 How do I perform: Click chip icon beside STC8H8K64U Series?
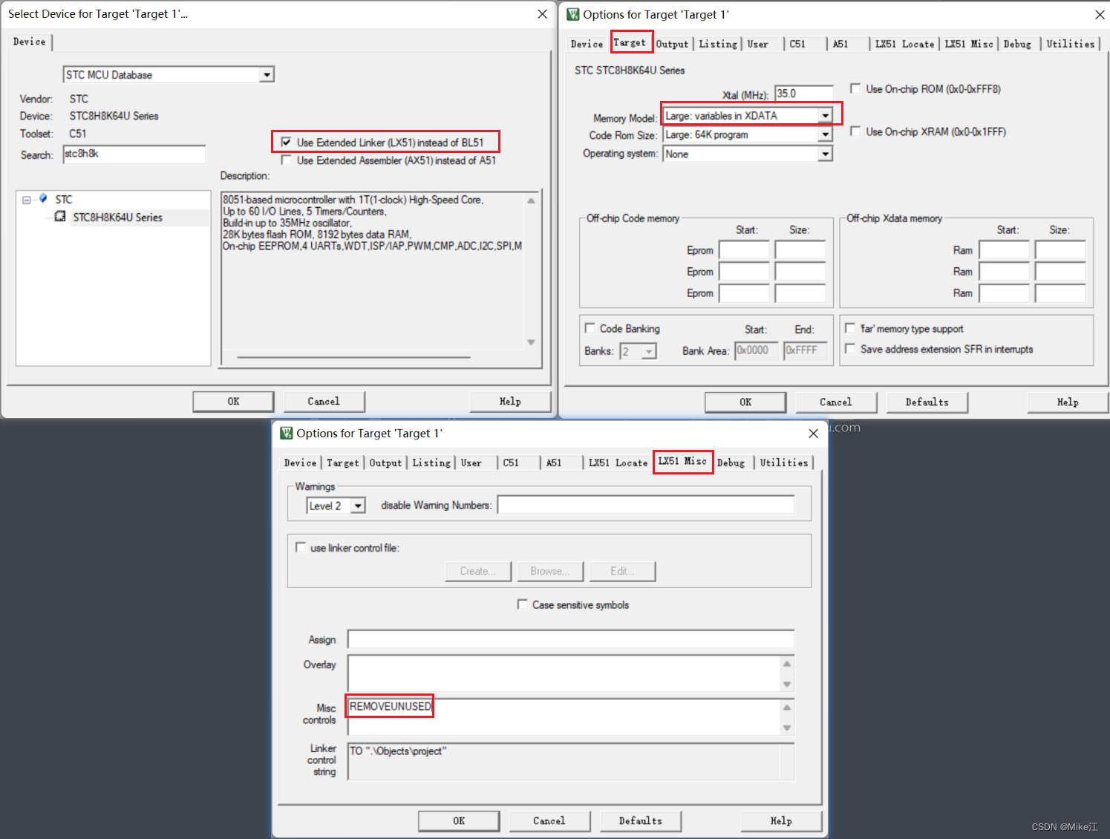pyautogui.click(x=60, y=217)
